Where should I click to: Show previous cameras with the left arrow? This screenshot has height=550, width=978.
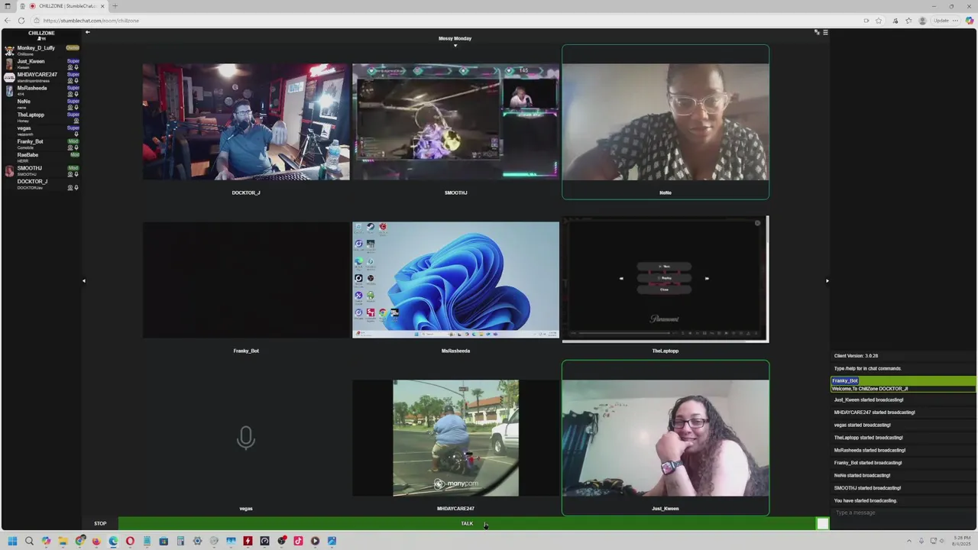coord(84,281)
